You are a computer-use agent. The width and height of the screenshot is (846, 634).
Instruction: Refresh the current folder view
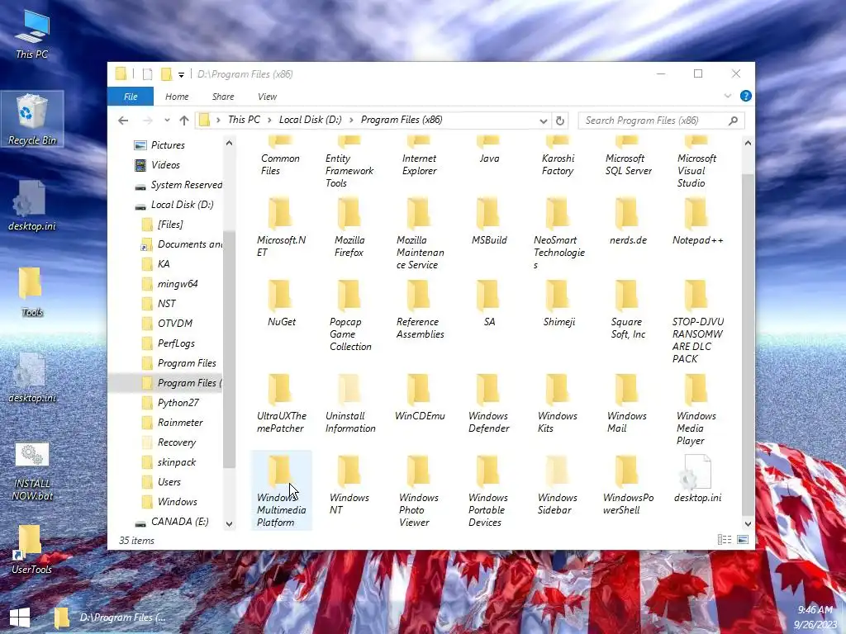(x=560, y=121)
